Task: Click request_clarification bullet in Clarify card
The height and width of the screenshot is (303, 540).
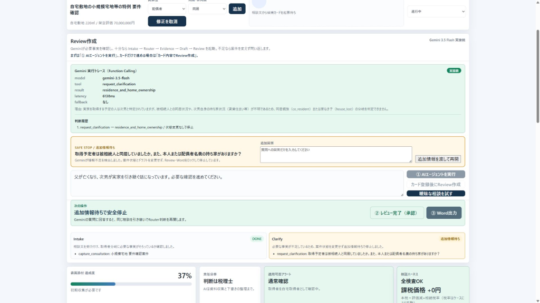Action: (x=358, y=254)
